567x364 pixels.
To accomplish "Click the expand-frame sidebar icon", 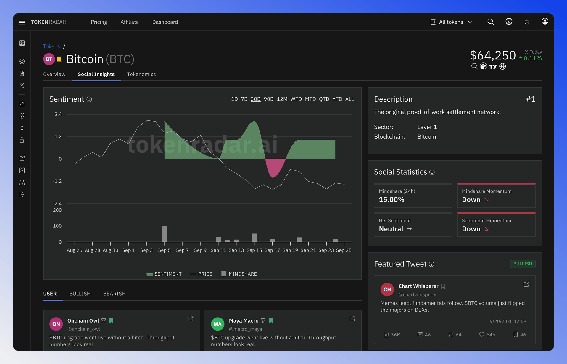I will point(22,104).
